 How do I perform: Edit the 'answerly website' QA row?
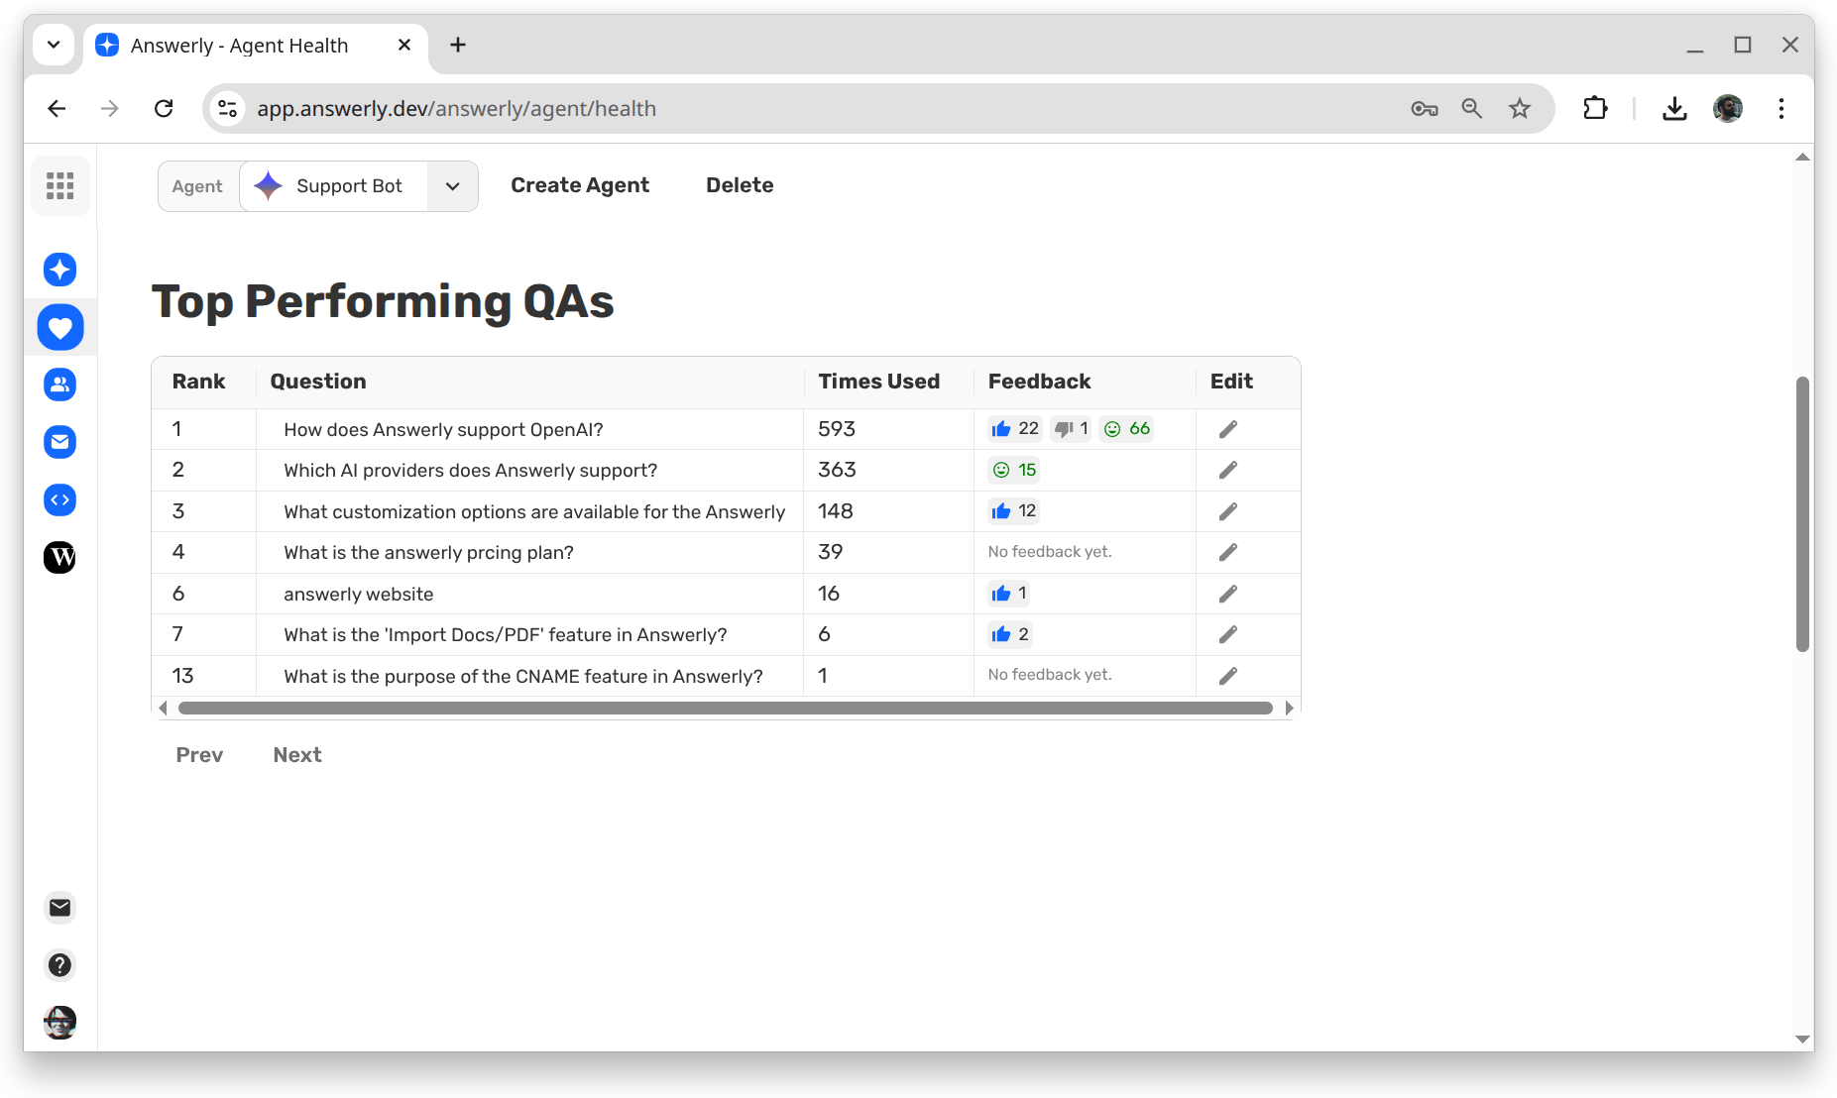pyautogui.click(x=1227, y=594)
